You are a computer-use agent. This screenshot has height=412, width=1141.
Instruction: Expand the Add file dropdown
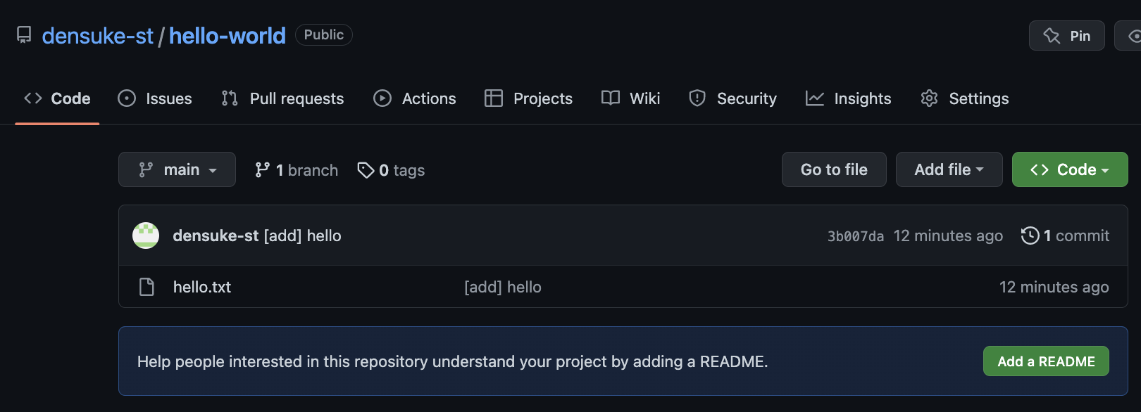click(x=949, y=169)
